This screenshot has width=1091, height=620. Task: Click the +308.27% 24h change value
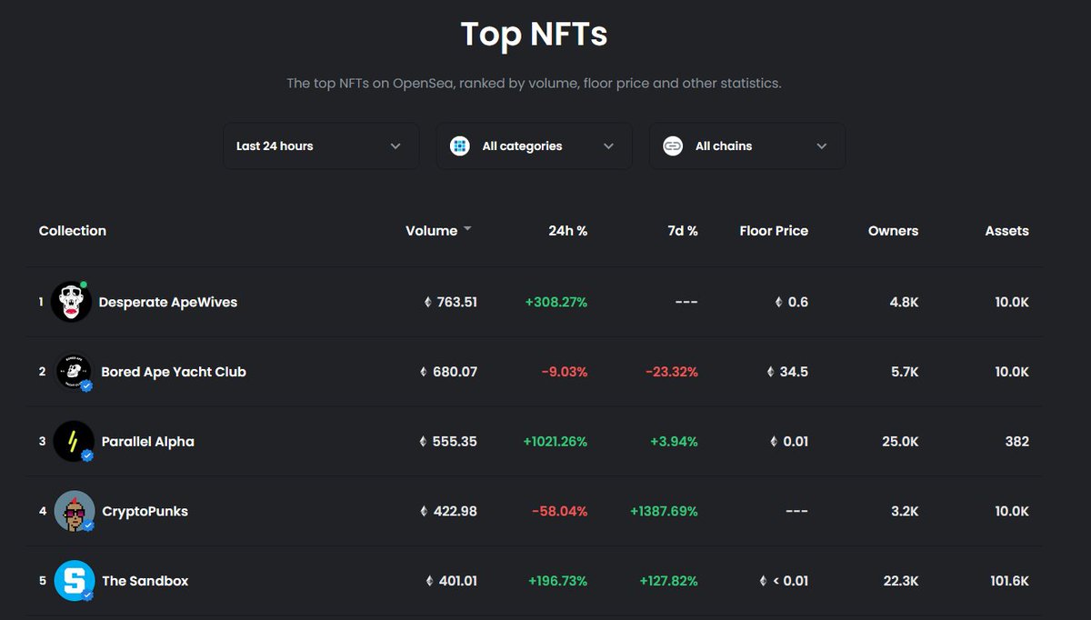[x=556, y=302]
